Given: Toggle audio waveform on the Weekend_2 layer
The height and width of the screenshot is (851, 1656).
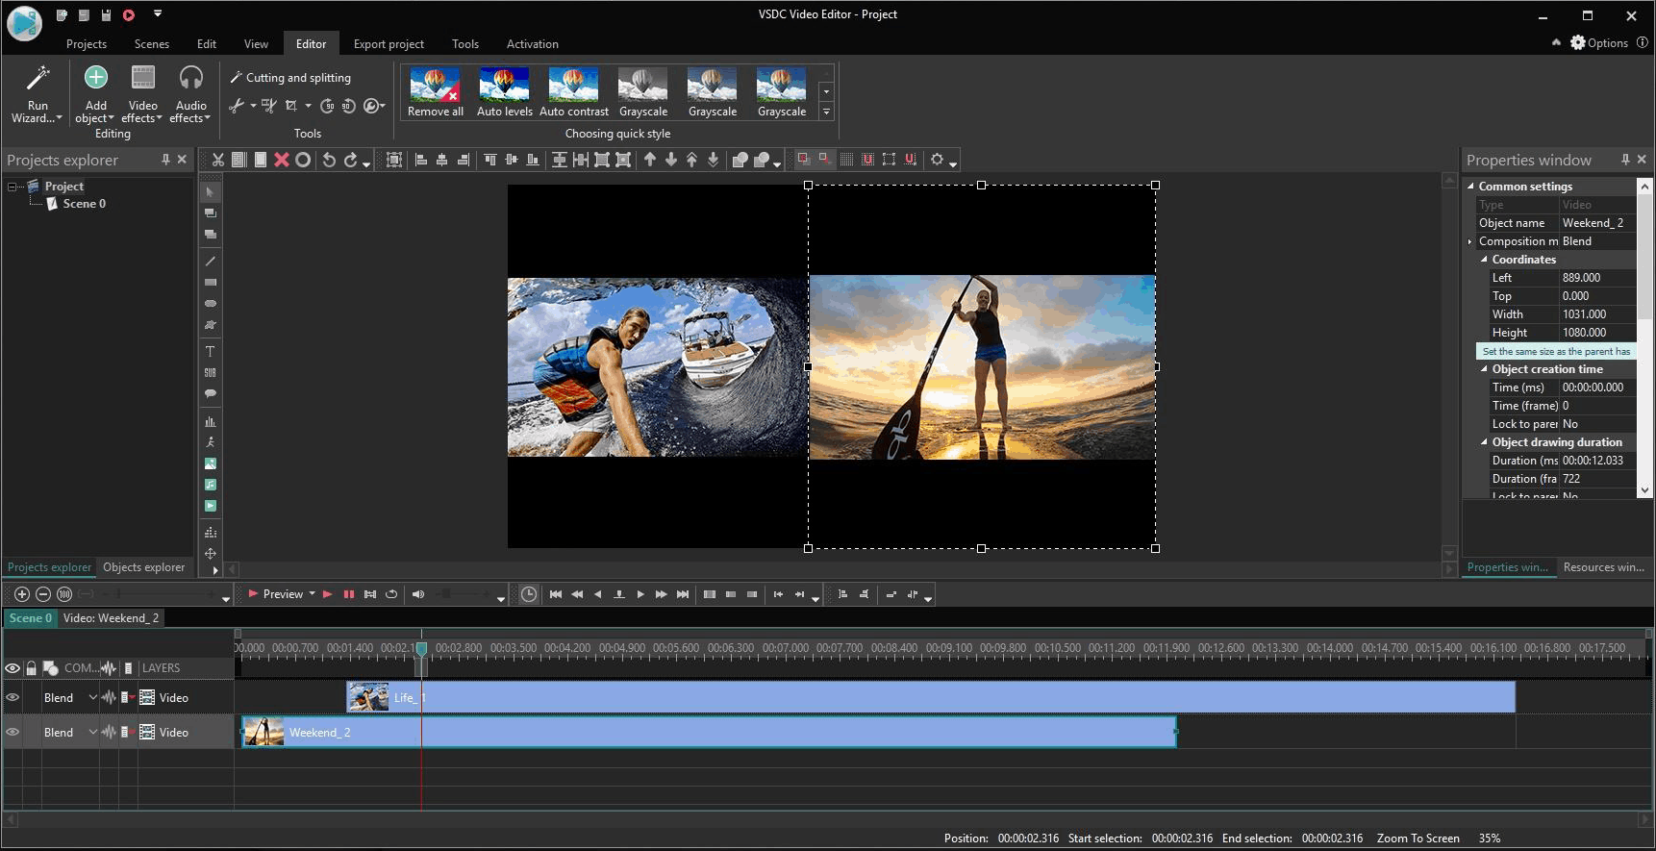Looking at the screenshot, I should 109,732.
